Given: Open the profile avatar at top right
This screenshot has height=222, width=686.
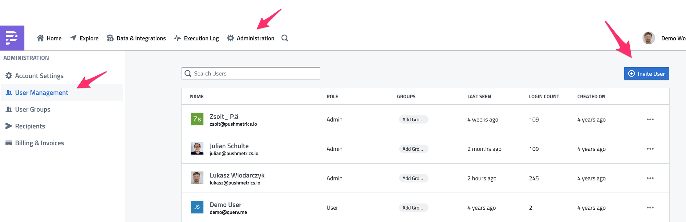Looking at the screenshot, I should pos(648,38).
